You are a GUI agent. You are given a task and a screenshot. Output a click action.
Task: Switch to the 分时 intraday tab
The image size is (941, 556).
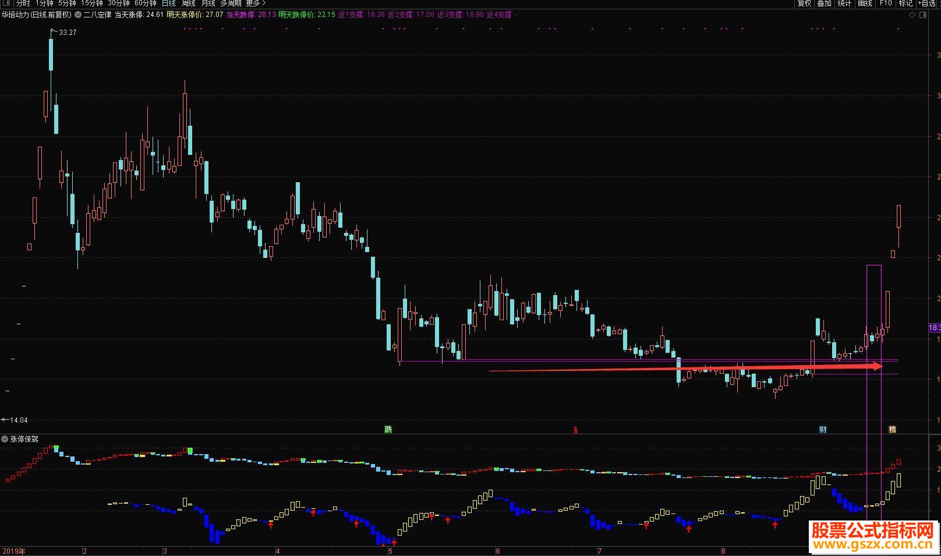[x=23, y=3]
